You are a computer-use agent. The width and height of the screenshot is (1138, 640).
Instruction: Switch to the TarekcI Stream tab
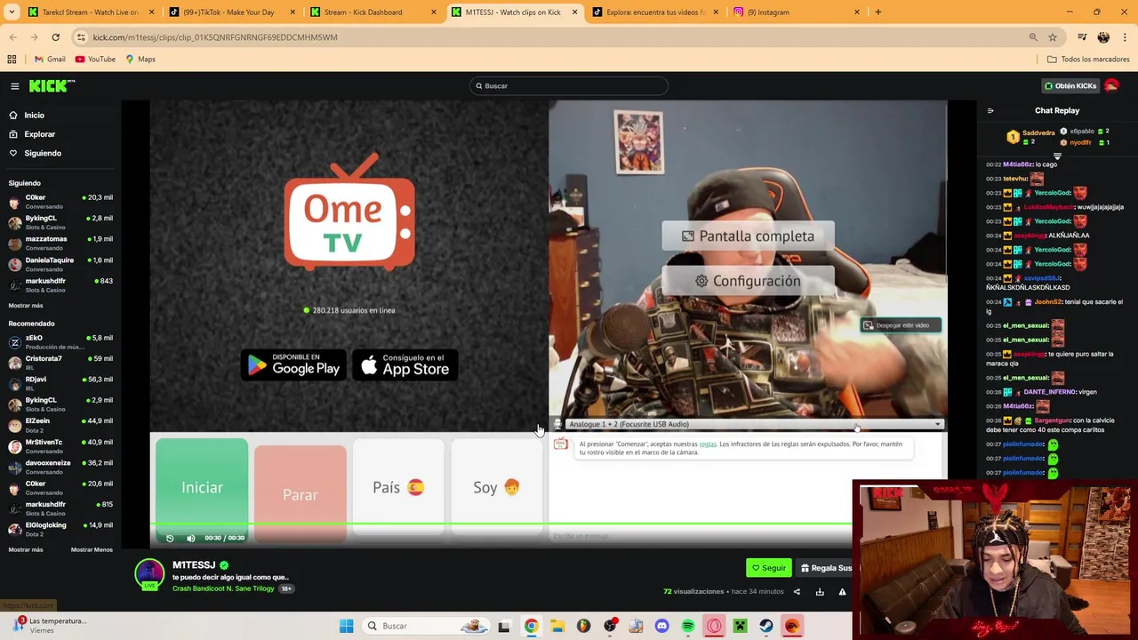[x=89, y=12]
